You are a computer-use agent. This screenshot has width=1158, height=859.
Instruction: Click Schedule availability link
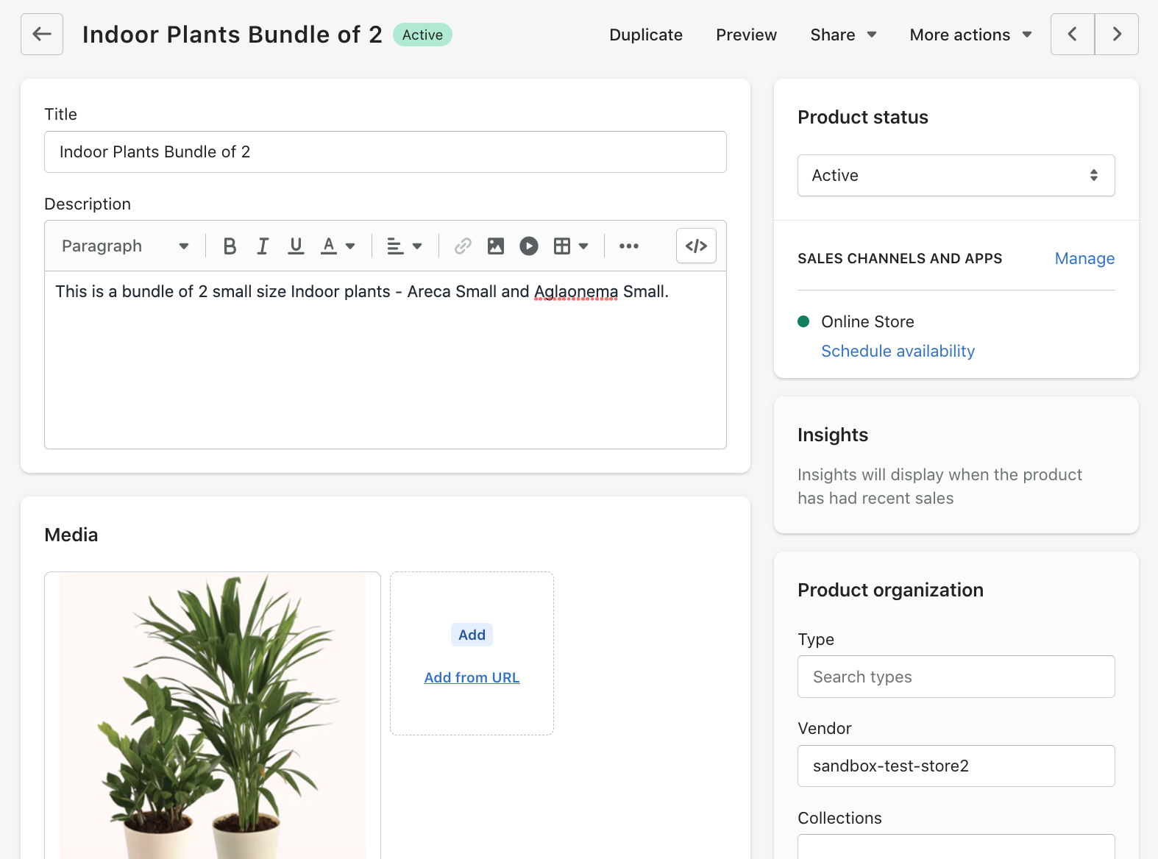[x=898, y=351]
